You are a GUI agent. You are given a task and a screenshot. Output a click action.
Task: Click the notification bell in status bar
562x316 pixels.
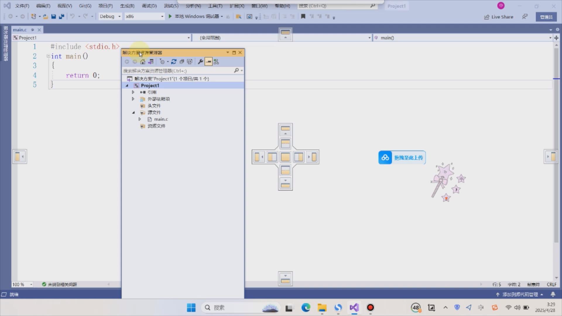(553, 294)
